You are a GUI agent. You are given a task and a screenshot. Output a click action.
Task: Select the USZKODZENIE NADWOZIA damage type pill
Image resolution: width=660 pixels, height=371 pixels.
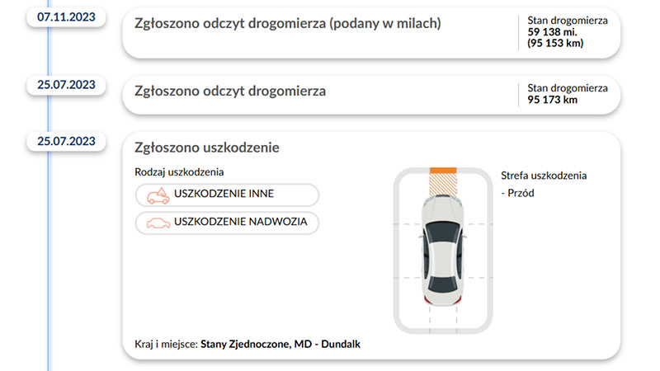click(226, 223)
